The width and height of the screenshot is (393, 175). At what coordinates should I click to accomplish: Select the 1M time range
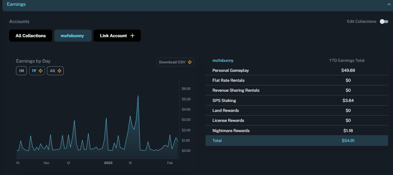[x=21, y=71]
